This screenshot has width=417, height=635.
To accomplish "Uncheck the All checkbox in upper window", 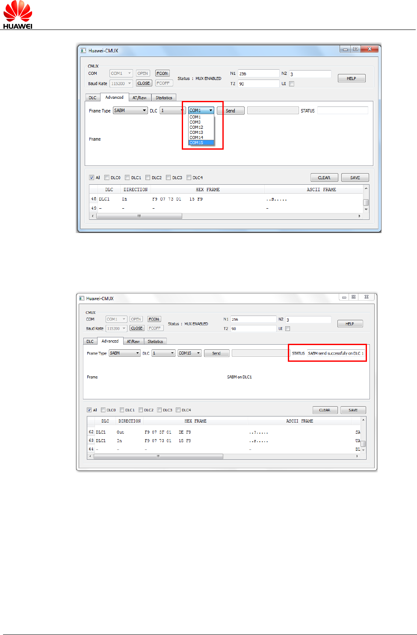I will click(x=92, y=177).
